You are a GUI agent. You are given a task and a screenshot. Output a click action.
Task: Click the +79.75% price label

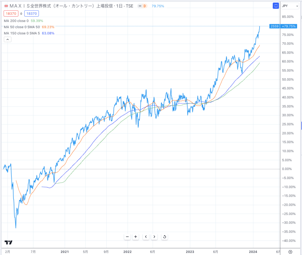288,26
